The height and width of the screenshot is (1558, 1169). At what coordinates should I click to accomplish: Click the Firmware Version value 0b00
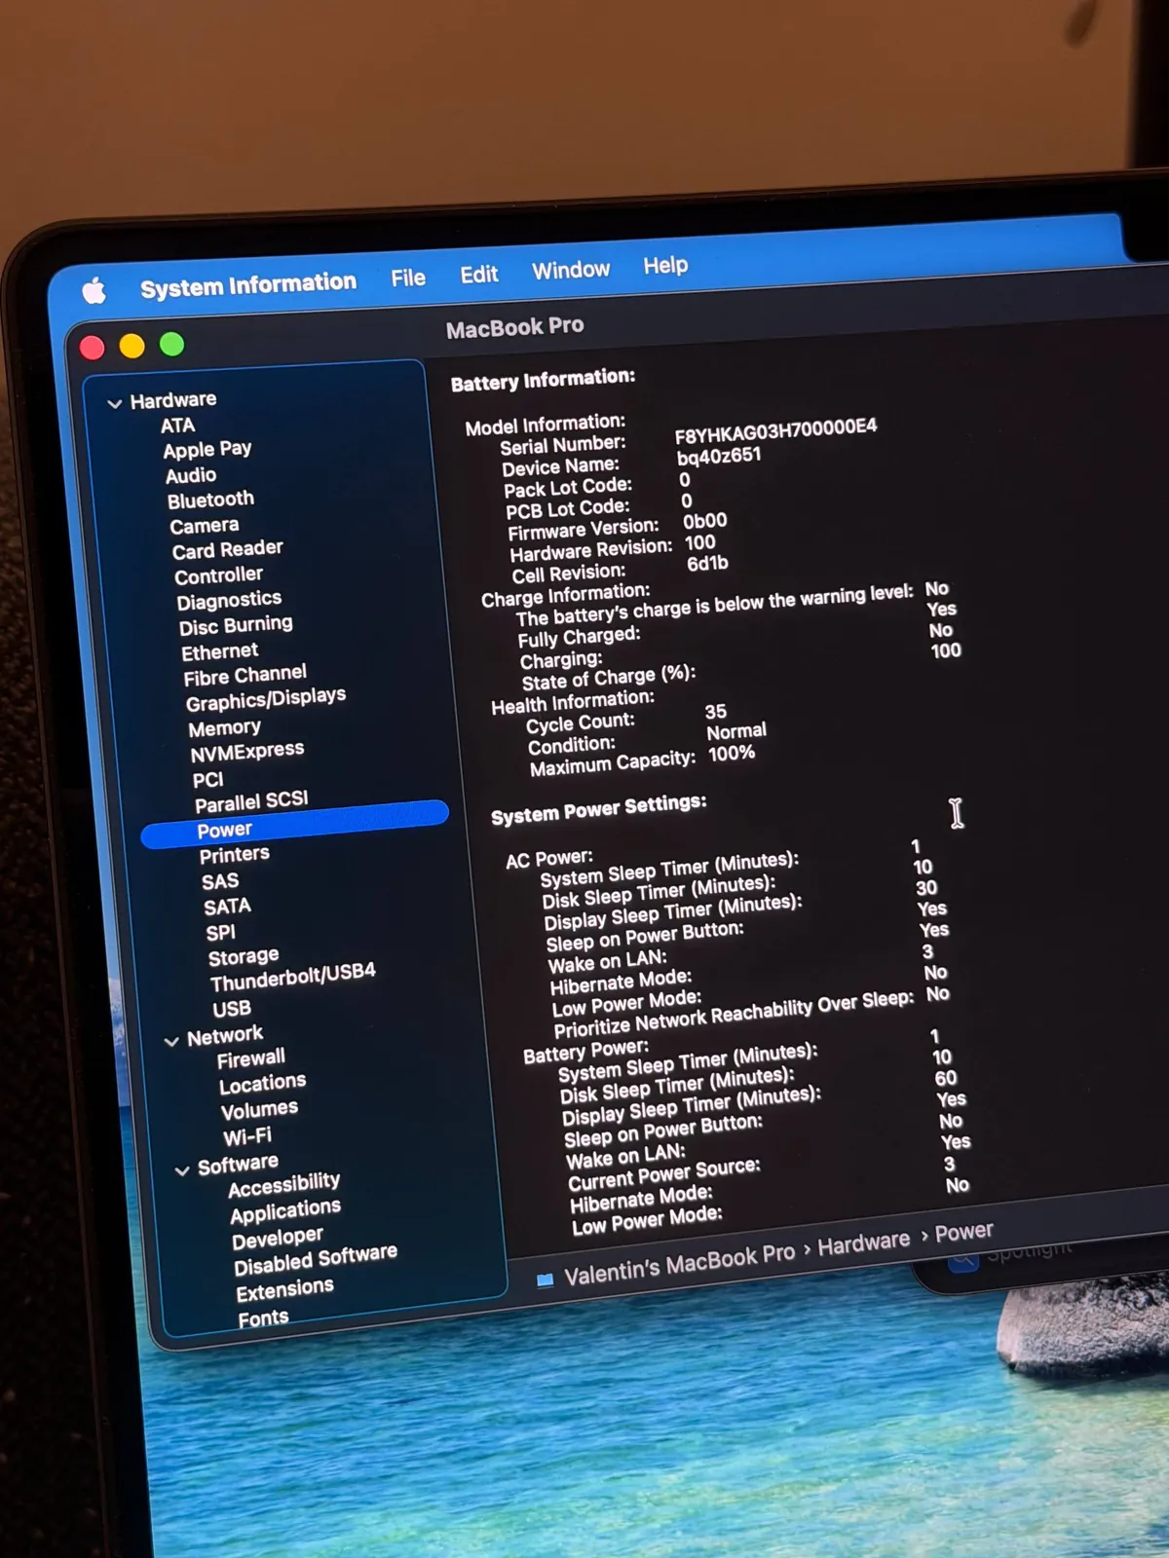[x=704, y=521]
